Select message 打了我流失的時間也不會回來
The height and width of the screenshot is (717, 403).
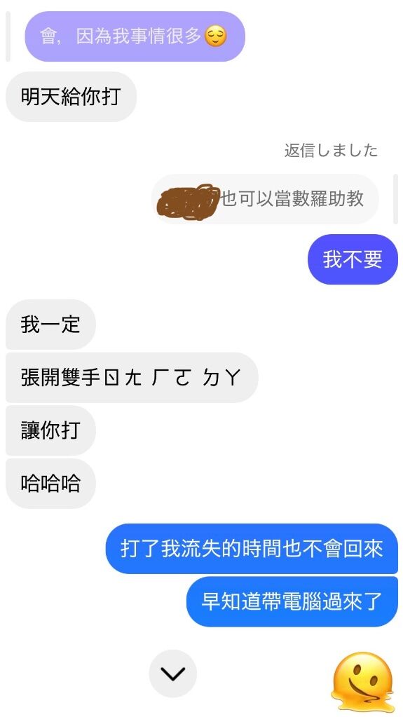pyautogui.click(x=252, y=549)
